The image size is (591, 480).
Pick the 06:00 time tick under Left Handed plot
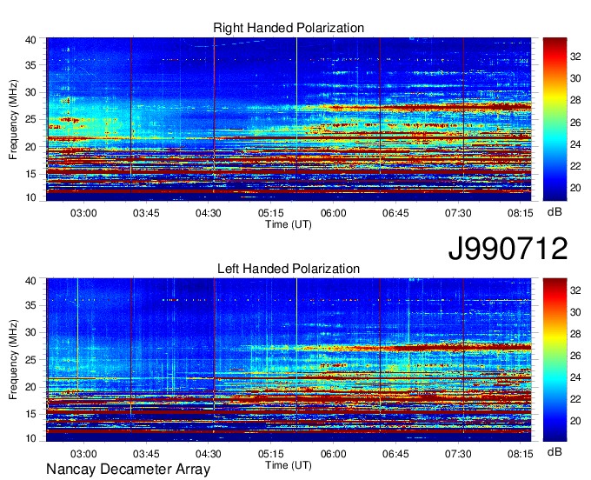pyautogui.click(x=333, y=454)
